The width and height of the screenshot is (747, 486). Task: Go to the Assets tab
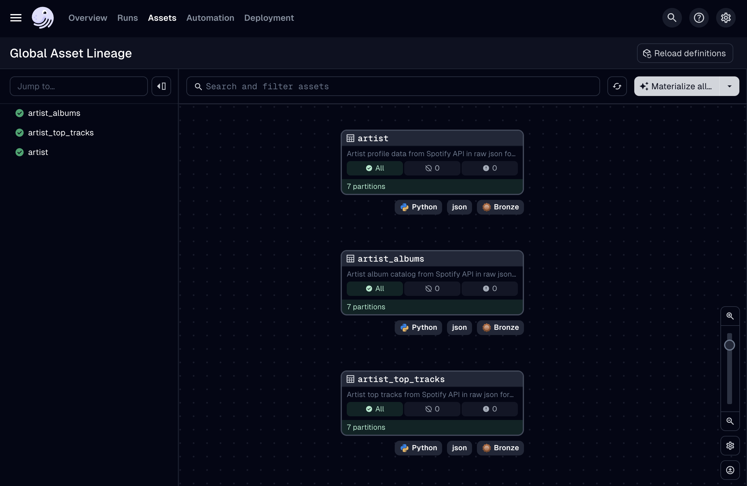(162, 18)
